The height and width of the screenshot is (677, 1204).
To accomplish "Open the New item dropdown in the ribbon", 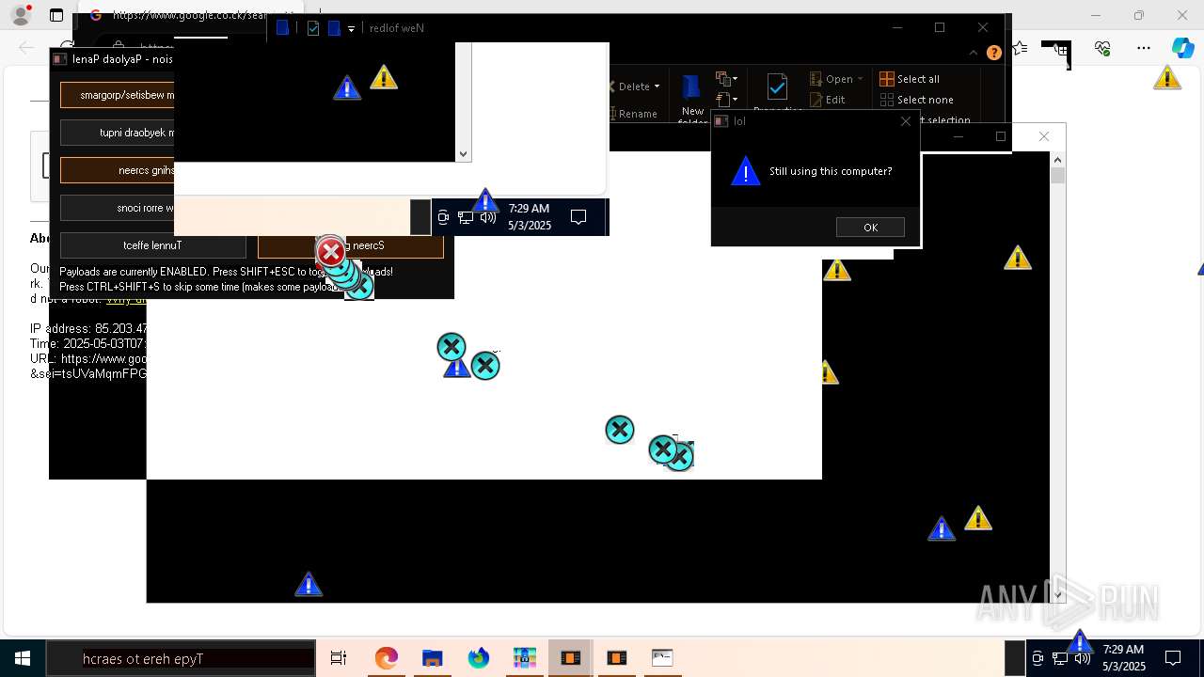I will [x=726, y=79].
